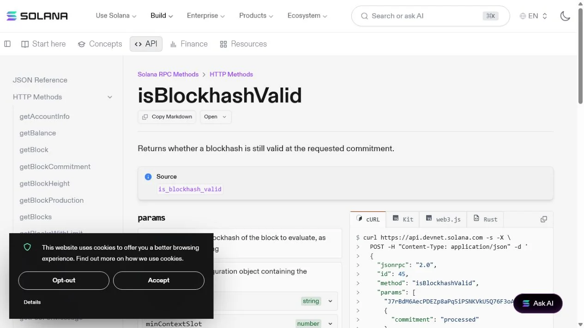Select the web3.js code tab
Screen dimensions: 584x328
(x=443, y=219)
